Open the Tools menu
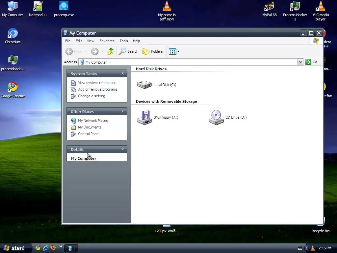 (124, 41)
